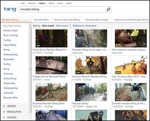Image resolution: width=150 pixels, height=121 pixels.
Task: Play the 4:11 forest video thumbnail
Action: (52, 38)
